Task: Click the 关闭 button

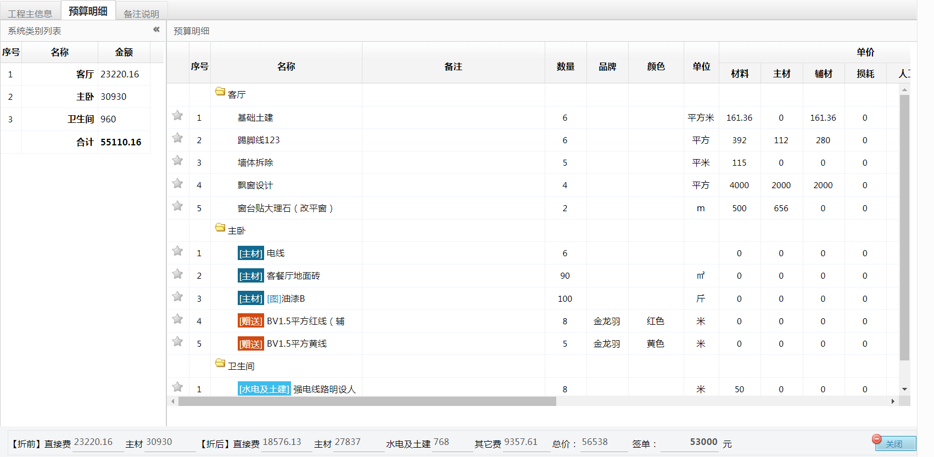Action: 895,443
